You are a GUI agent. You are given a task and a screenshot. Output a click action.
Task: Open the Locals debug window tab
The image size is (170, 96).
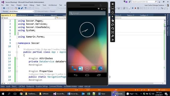[8, 86]
